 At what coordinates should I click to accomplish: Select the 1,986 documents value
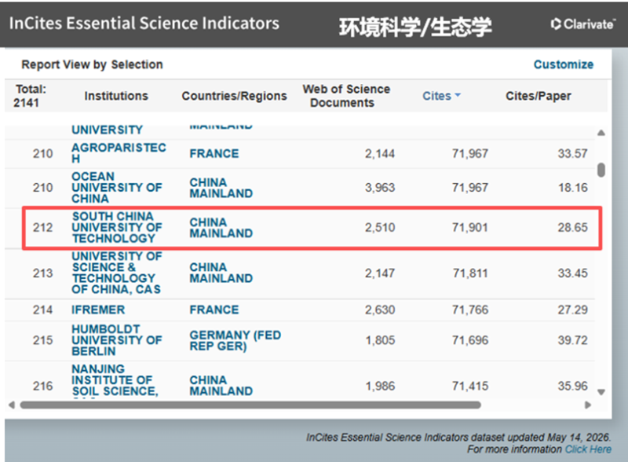click(x=380, y=386)
